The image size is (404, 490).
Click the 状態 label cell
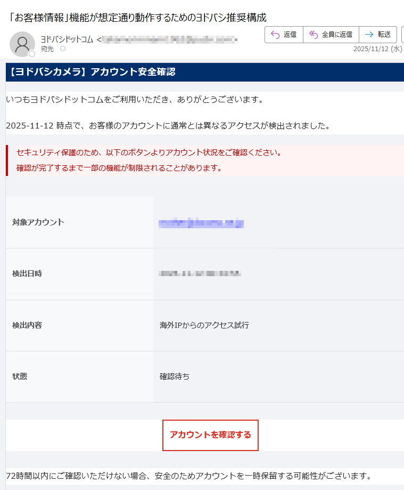coord(79,376)
